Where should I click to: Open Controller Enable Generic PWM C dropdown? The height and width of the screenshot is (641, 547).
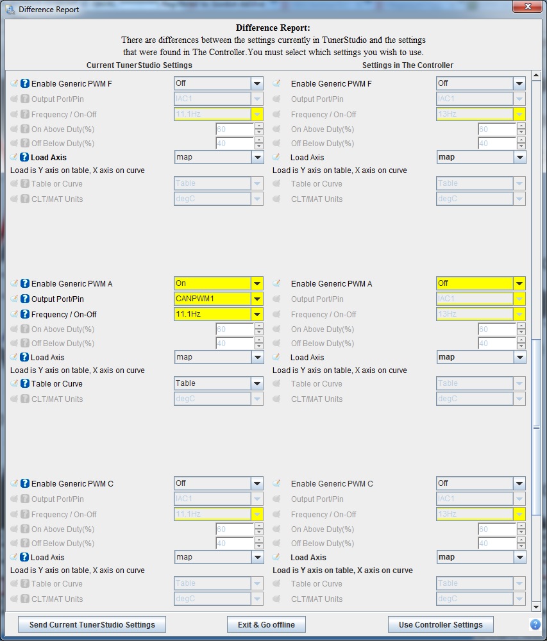click(481, 483)
